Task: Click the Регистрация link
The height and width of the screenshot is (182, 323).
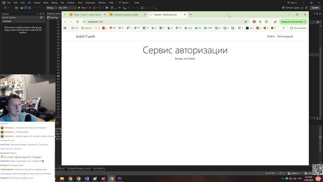Action: 285,36
